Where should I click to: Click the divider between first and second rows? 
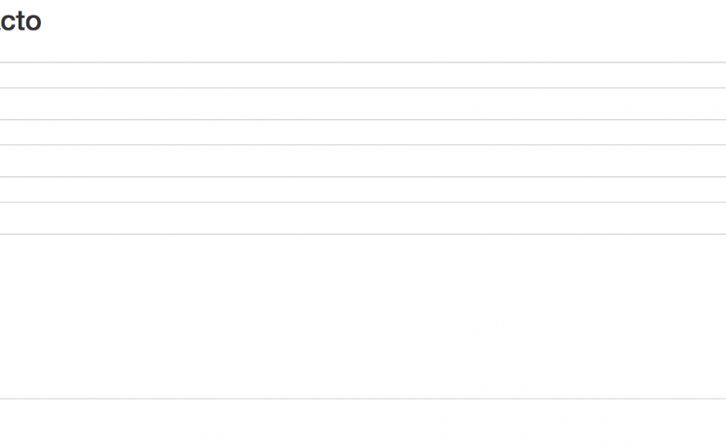point(363,88)
